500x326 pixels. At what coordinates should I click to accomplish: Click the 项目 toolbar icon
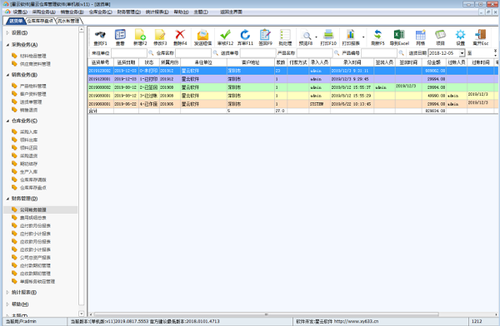pyautogui.click(x=440, y=35)
